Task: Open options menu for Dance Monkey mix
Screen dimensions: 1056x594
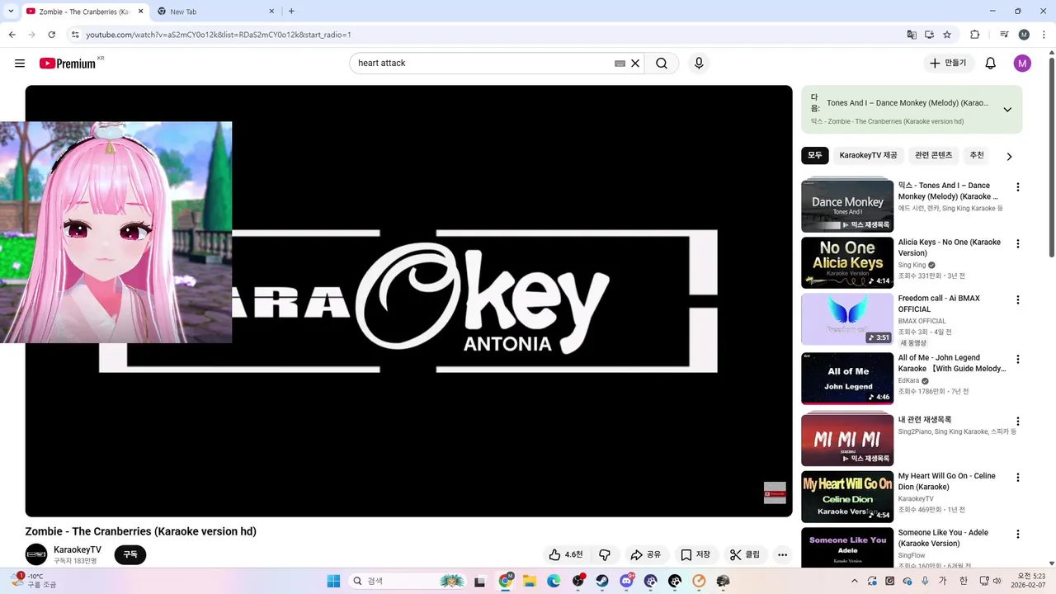Action: (x=1017, y=187)
